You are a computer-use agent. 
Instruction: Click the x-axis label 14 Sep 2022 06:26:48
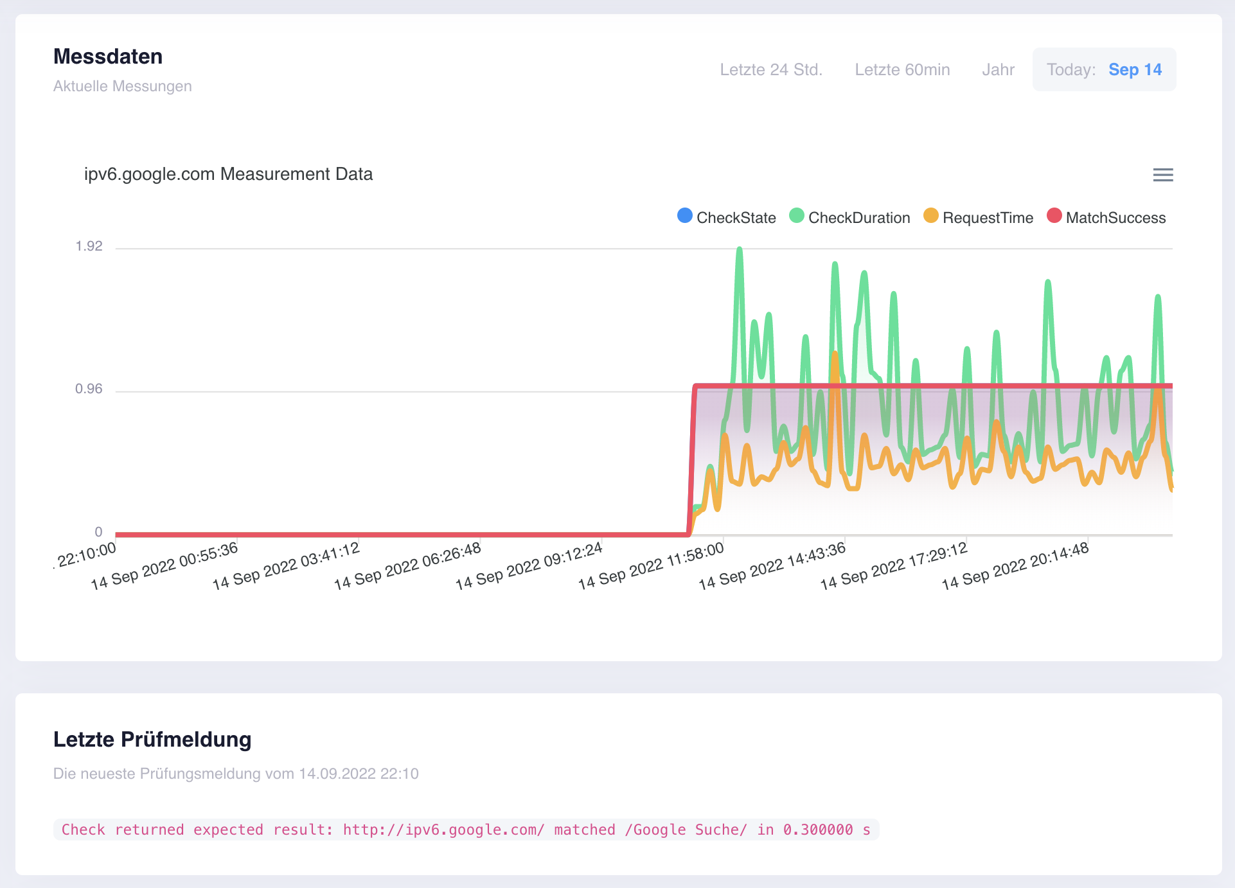[407, 565]
